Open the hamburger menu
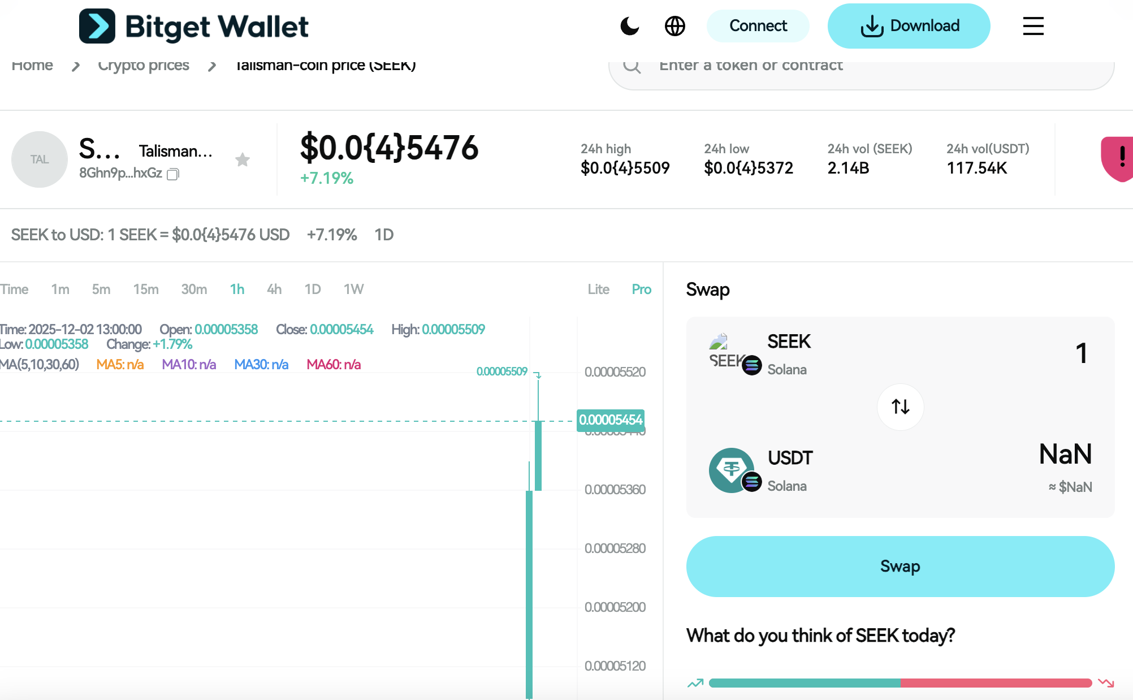 [1033, 26]
